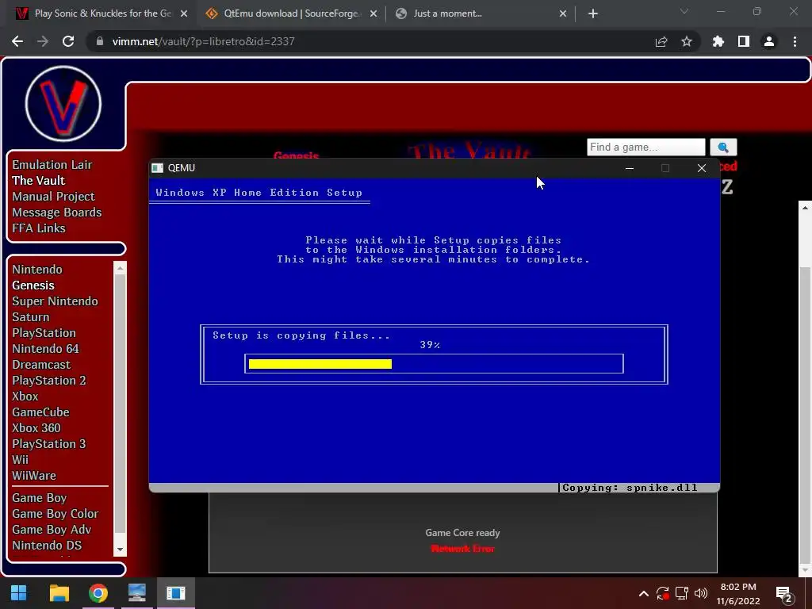This screenshot has width=812, height=609.
Task: Open File Explorer from the taskbar
Action: pyautogui.click(x=59, y=593)
